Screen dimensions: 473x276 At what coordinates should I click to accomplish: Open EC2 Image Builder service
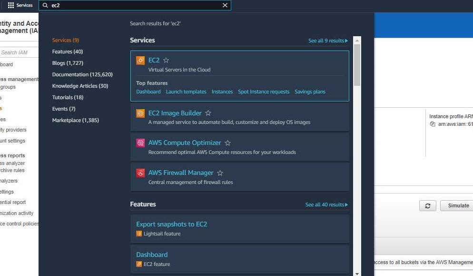175,113
